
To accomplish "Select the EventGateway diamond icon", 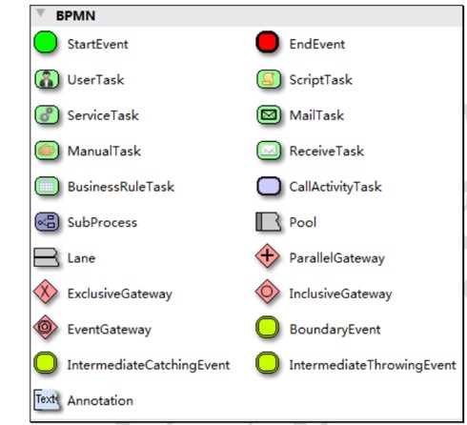I will tap(46, 327).
